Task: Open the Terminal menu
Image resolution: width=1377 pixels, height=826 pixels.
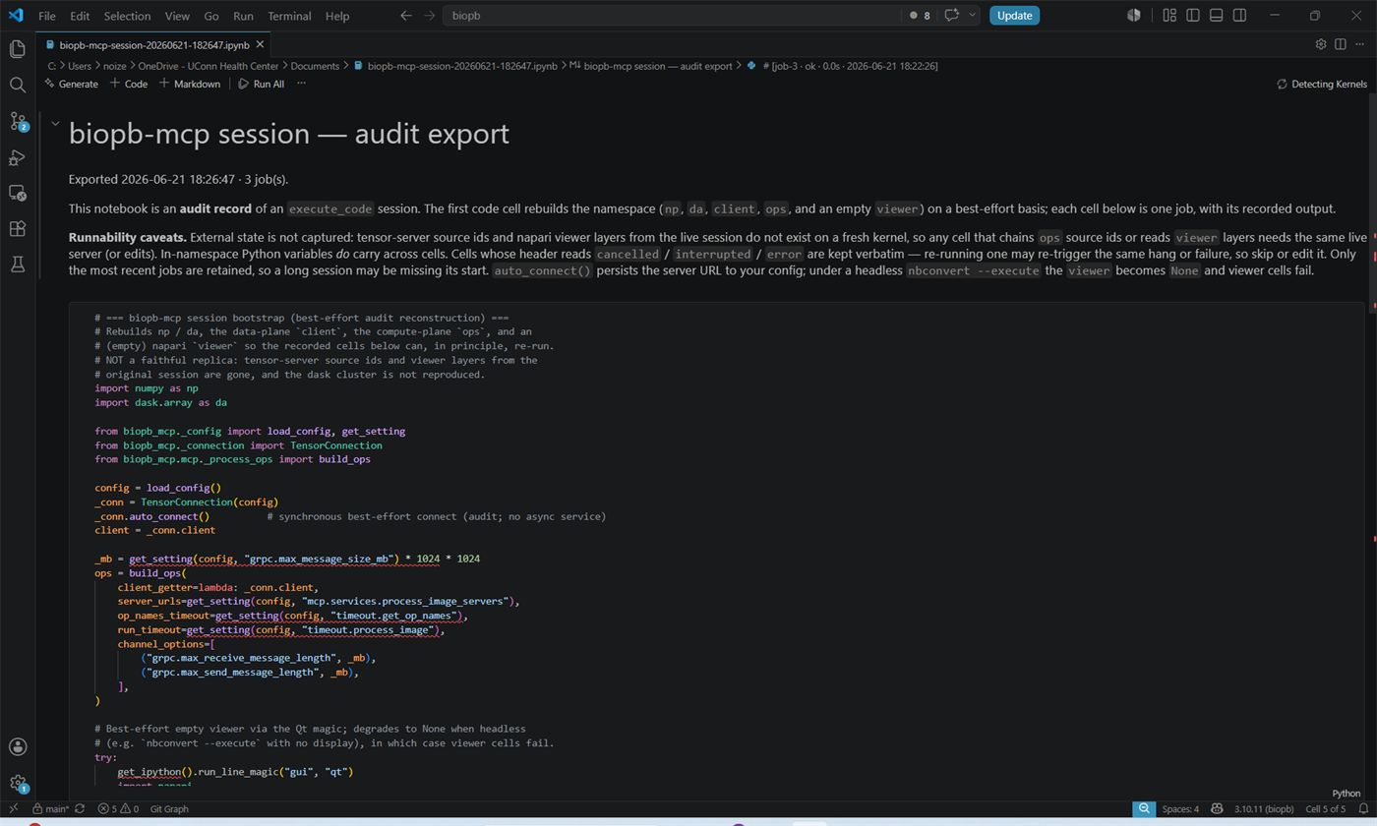Action: coord(289,16)
